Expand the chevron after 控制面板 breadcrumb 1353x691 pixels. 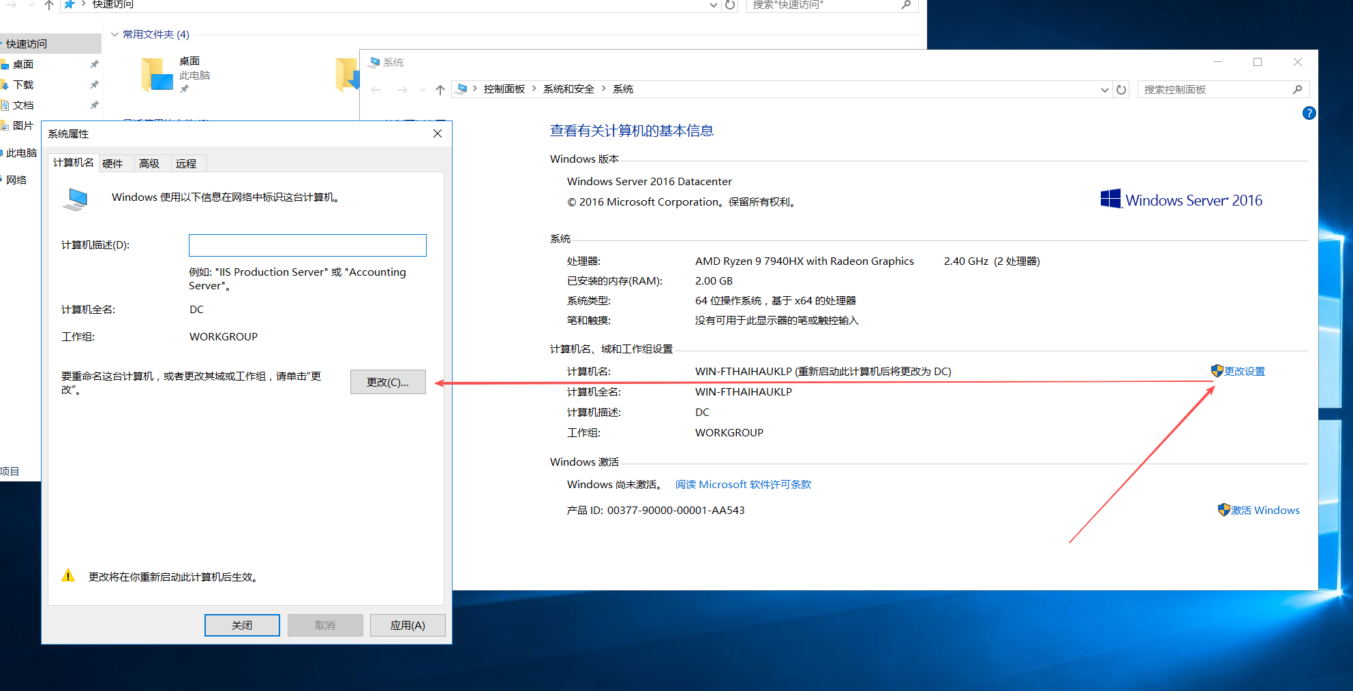534,89
